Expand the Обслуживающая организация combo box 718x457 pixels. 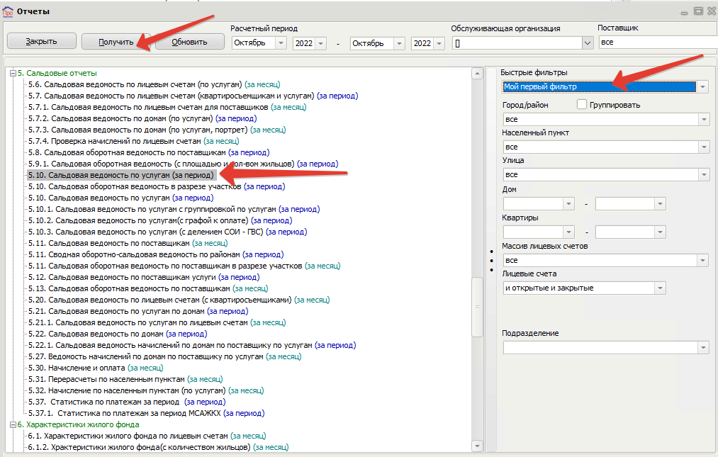pyautogui.click(x=588, y=43)
